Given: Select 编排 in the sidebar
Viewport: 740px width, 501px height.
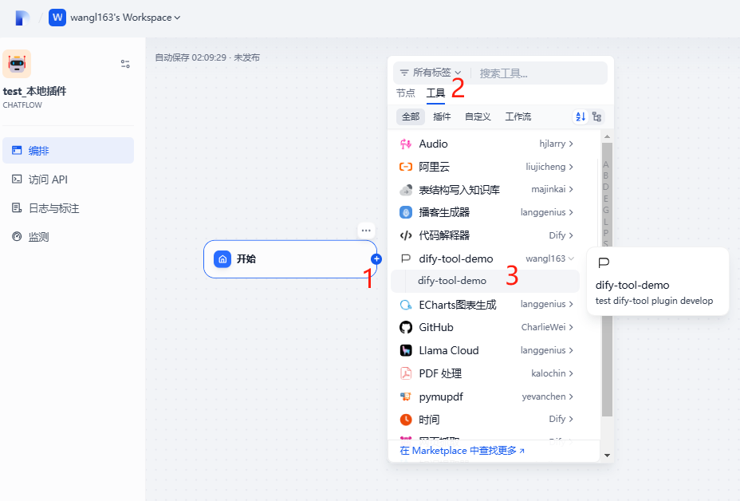Looking at the screenshot, I should (68, 151).
